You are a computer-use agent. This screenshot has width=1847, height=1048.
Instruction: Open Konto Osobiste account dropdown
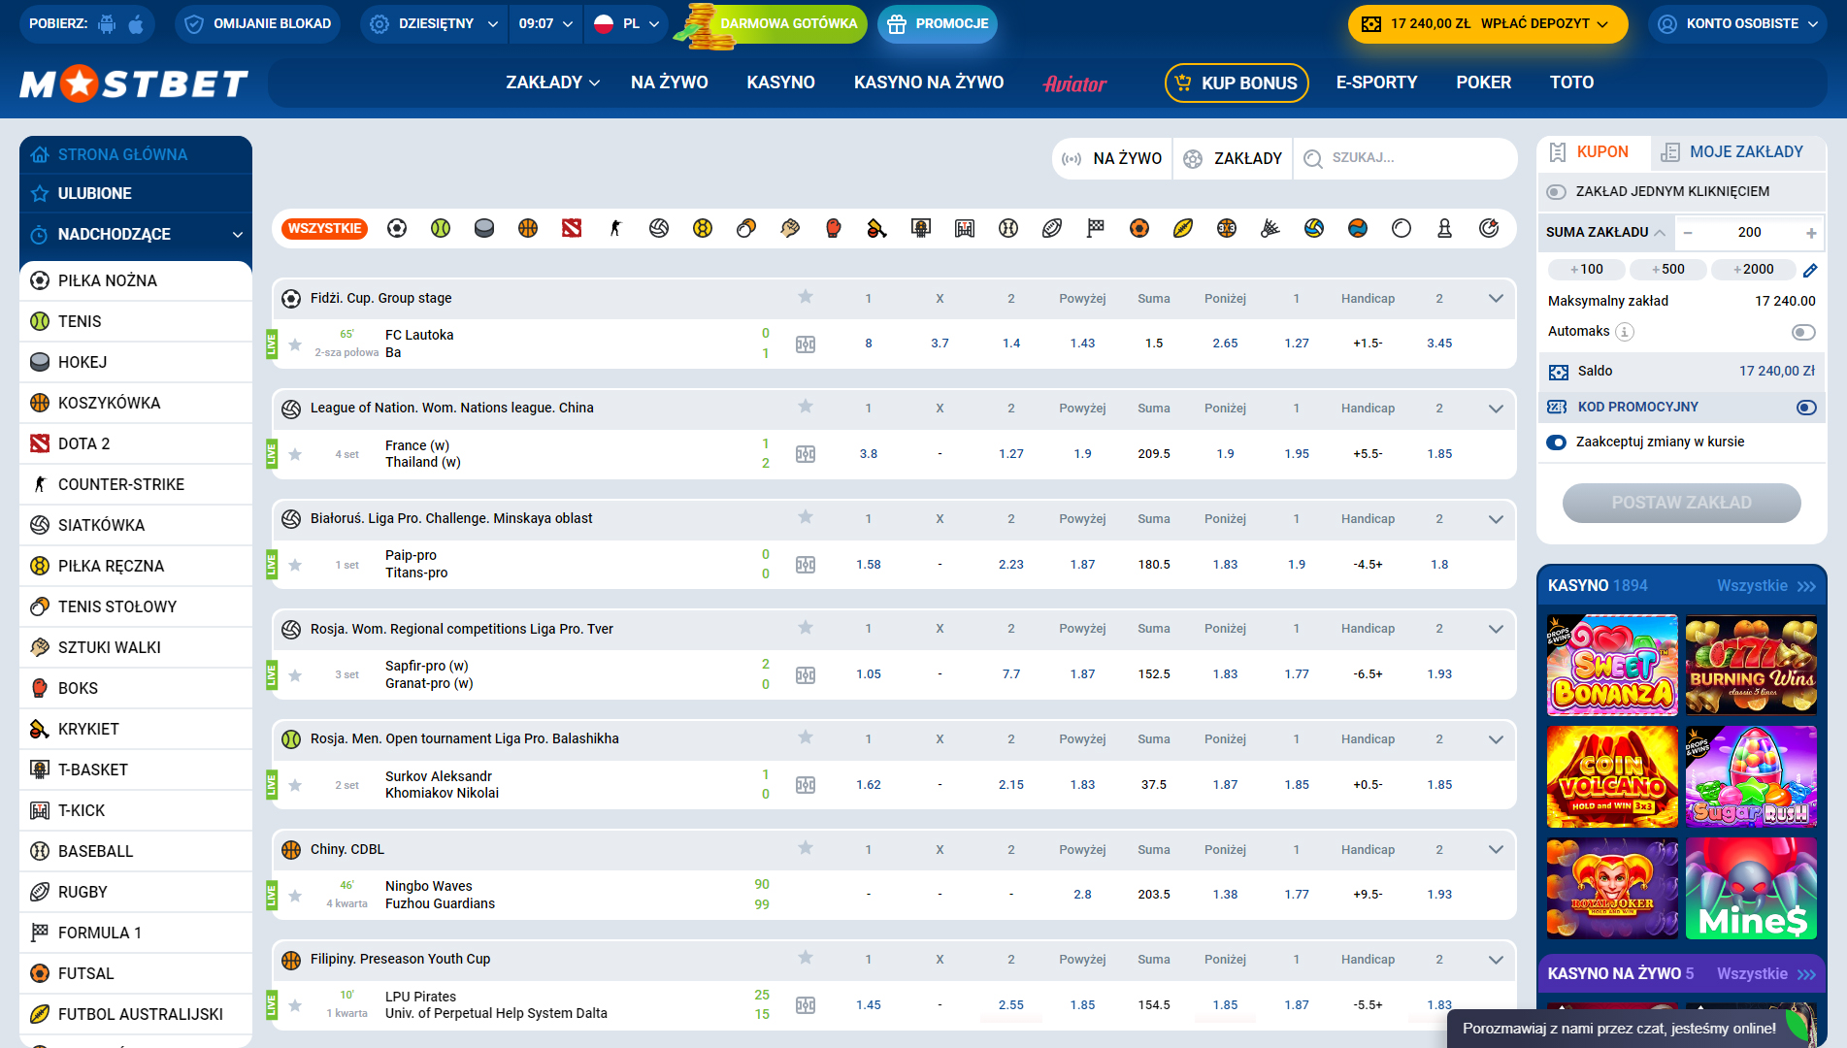[x=1737, y=23]
